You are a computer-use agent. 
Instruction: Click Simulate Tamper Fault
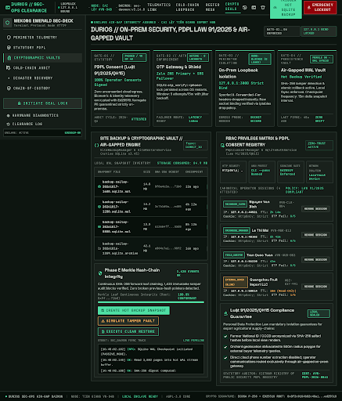tap(128, 321)
